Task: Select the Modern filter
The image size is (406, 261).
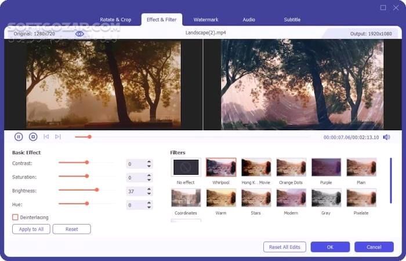Action: 291,198
